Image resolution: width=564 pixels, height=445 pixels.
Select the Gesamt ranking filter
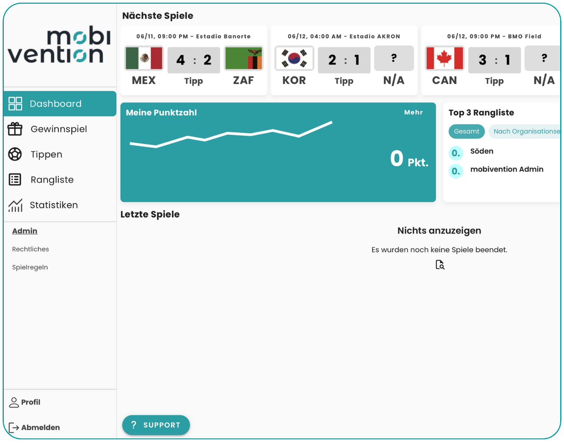[x=466, y=132]
